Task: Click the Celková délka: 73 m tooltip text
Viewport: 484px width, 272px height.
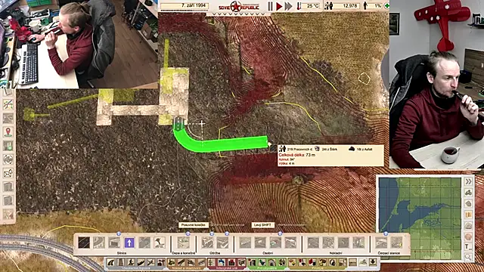Action: point(297,155)
